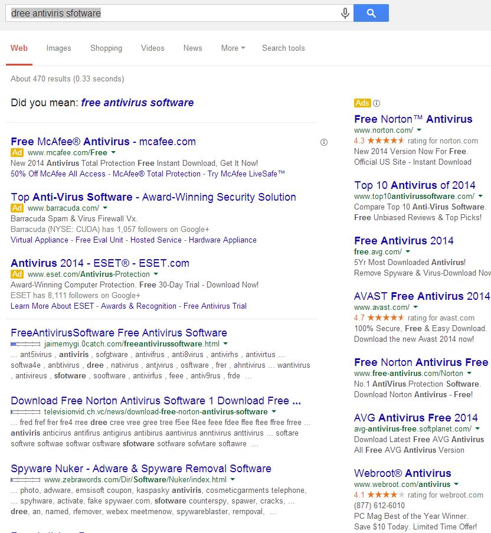The width and height of the screenshot is (491, 533).
Task: Open AVAST Free Antivirus 2014 ad
Action: point(422,296)
